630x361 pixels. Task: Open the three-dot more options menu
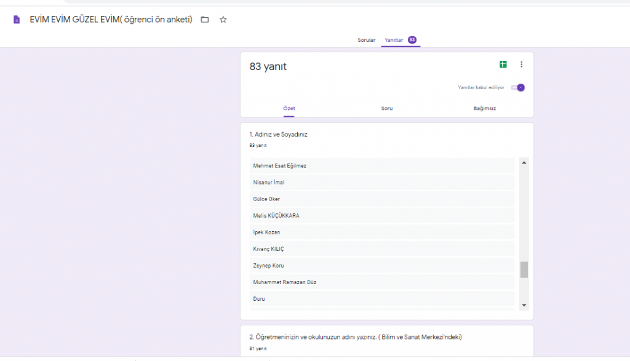click(522, 65)
